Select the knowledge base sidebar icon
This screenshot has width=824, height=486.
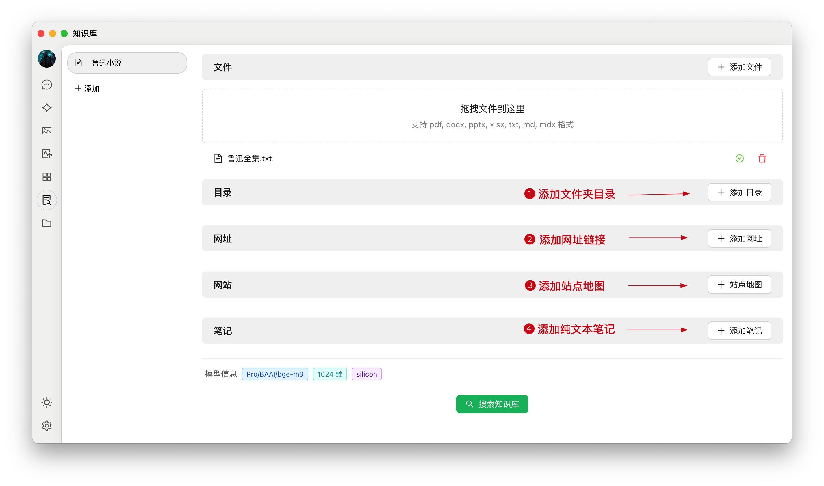pos(47,200)
